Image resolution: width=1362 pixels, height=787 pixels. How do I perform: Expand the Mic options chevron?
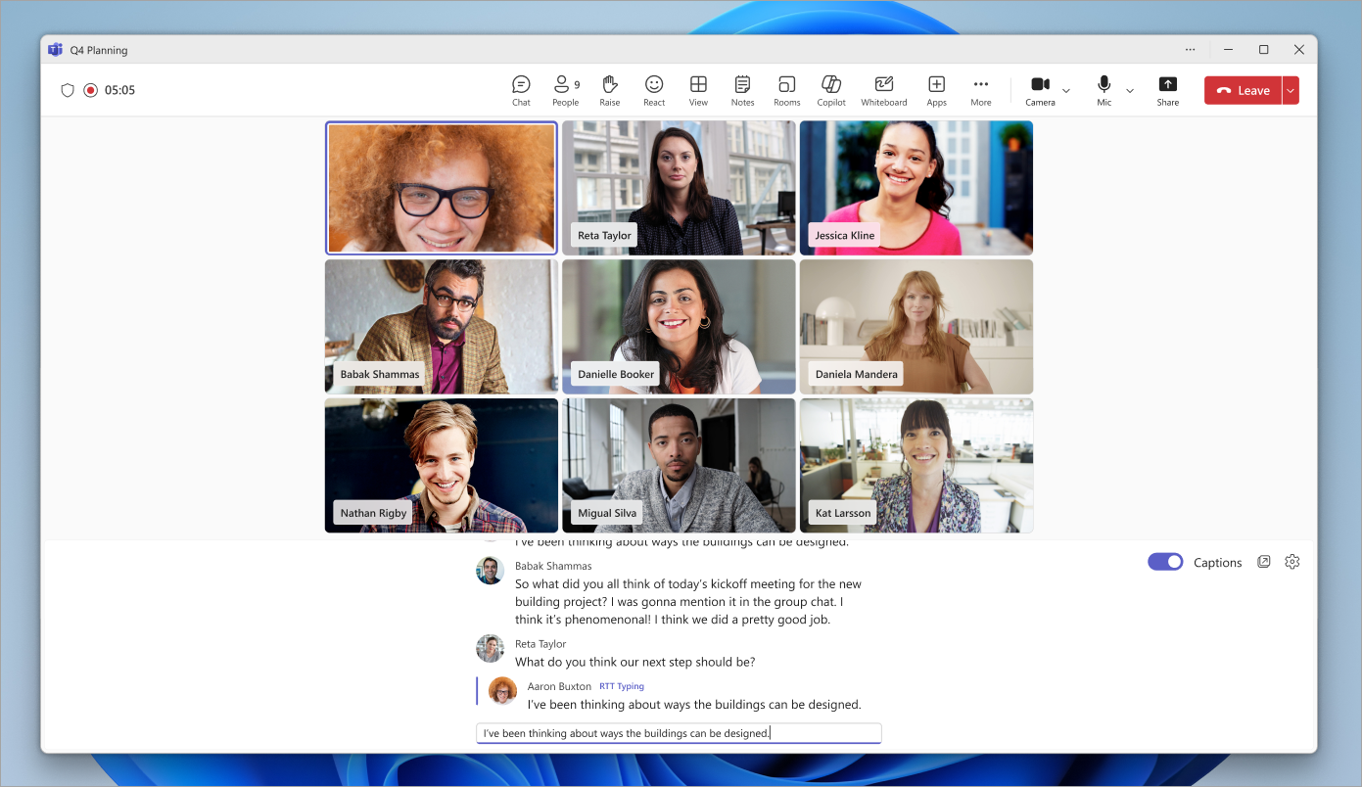click(1129, 89)
